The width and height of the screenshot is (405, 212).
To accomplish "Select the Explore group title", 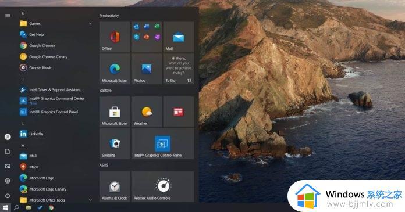I will point(105,90).
